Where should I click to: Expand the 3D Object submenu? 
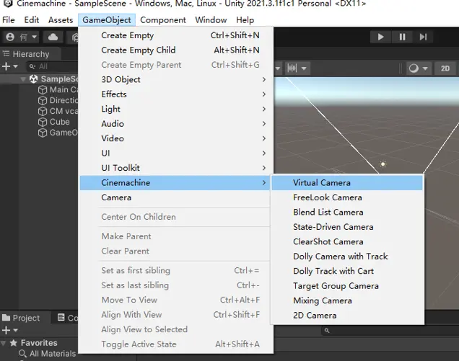[177, 79]
